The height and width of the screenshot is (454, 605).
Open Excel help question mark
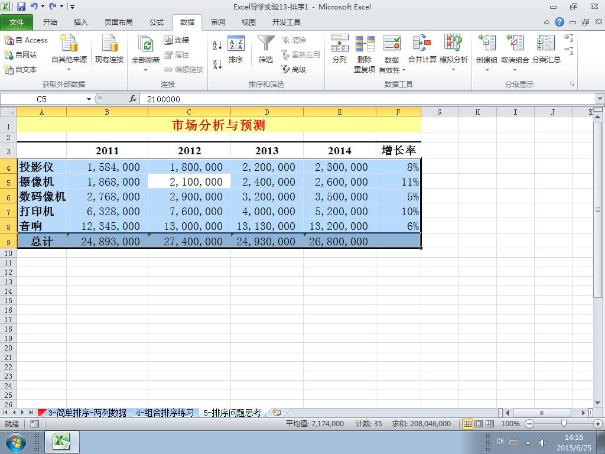click(x=560, y=22)
